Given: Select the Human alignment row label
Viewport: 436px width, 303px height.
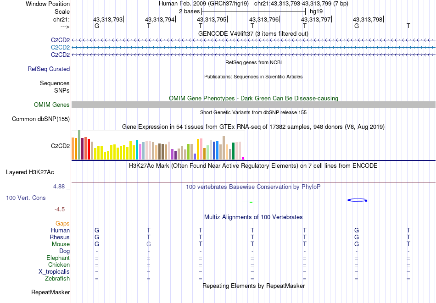Looking at the screenshot, I should [x=60, y=230].
